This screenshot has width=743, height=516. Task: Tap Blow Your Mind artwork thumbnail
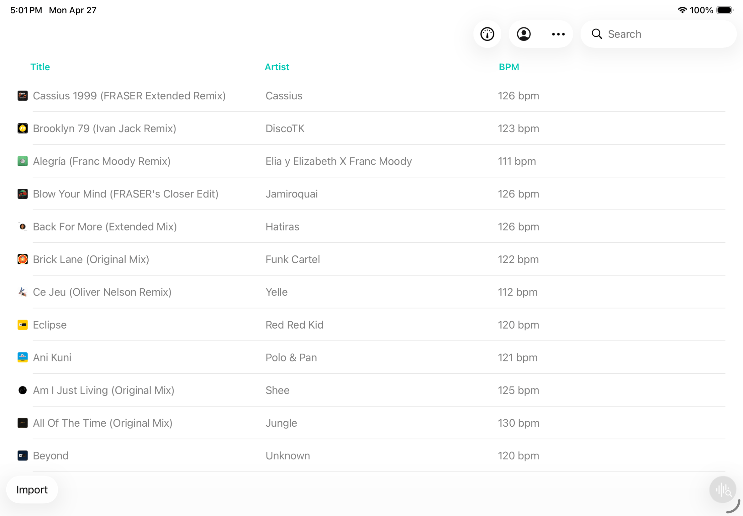[x=23, y=194]
